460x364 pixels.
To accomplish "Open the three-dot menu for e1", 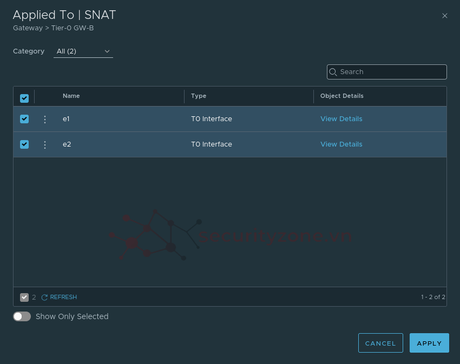I will [x=45, y=120].
